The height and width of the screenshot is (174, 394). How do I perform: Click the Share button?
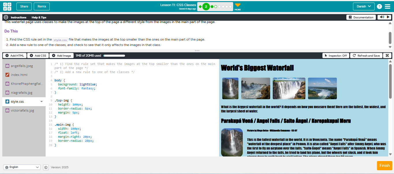click(x=24, y=6)
